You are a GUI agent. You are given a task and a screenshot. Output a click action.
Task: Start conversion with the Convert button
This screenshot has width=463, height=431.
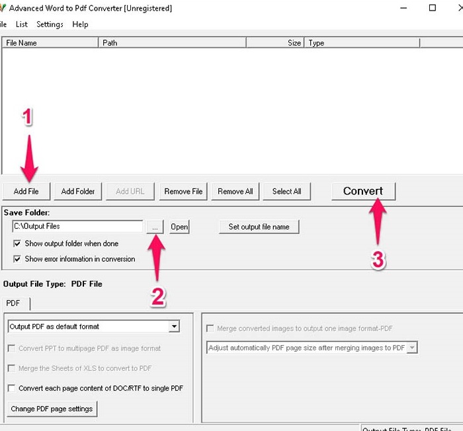click(x=363, y=191)
